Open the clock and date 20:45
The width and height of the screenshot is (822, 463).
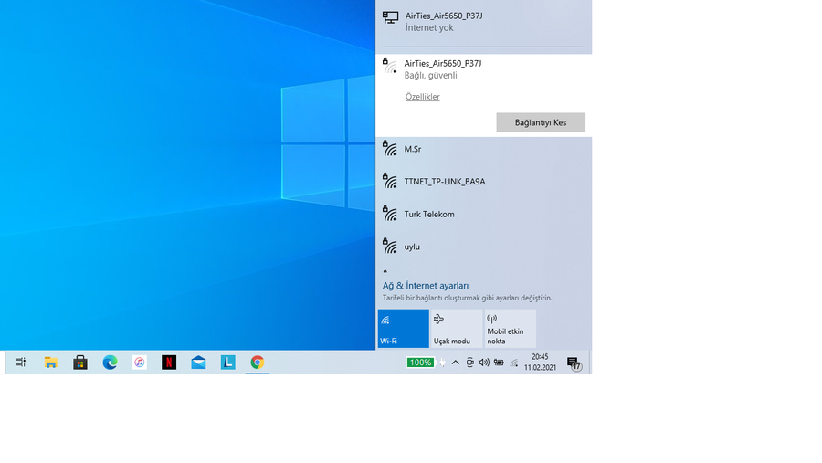[540, 363]
